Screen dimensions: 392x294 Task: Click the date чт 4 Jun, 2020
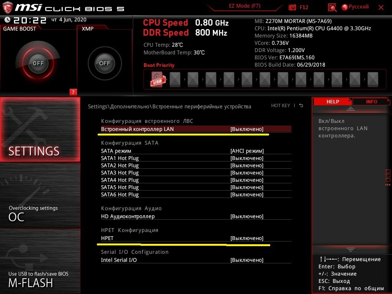69,20
